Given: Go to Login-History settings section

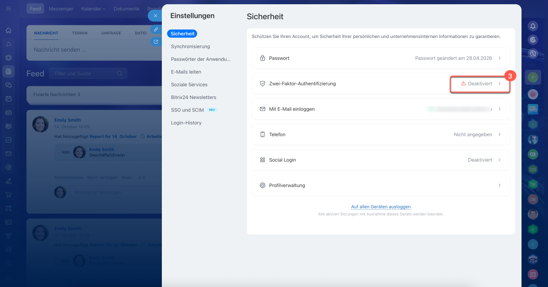Looking at the screenshot, I should coord(186,123).
